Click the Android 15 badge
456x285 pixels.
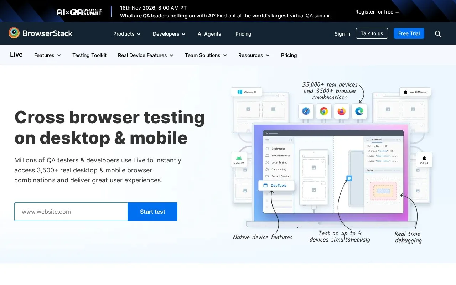239,160
